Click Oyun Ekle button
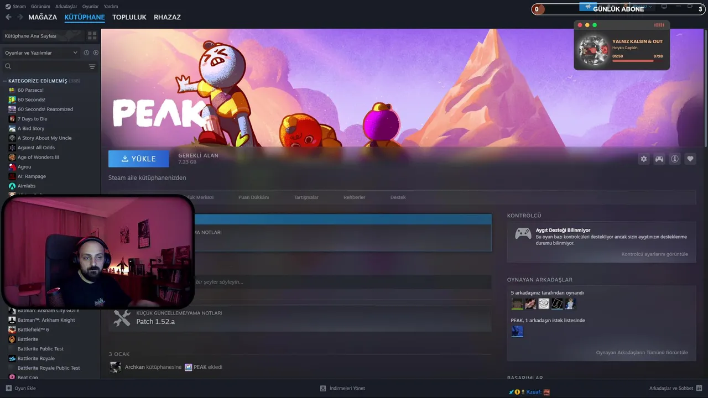 [20, 388]
